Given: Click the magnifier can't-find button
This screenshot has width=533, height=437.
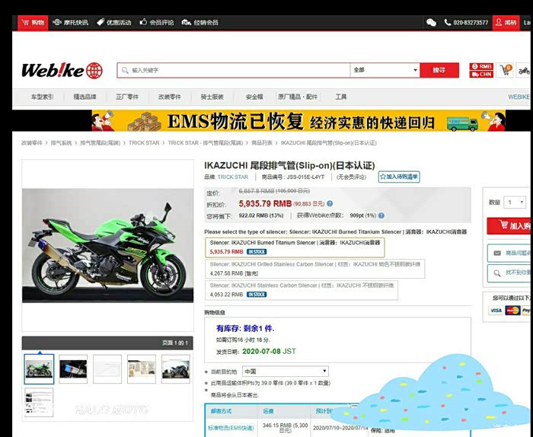Looking at the screenshot, I should (509, 273).
